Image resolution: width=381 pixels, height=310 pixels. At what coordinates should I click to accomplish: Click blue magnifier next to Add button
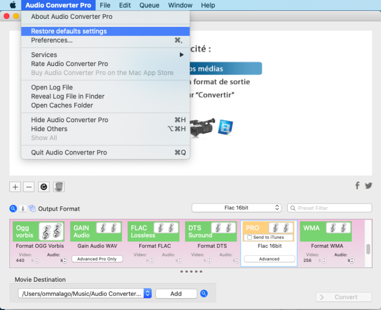204,294
